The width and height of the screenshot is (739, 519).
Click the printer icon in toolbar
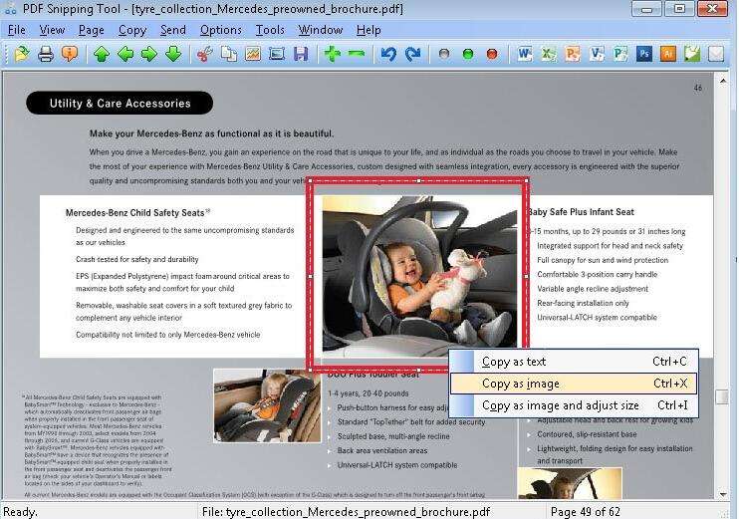46,54
